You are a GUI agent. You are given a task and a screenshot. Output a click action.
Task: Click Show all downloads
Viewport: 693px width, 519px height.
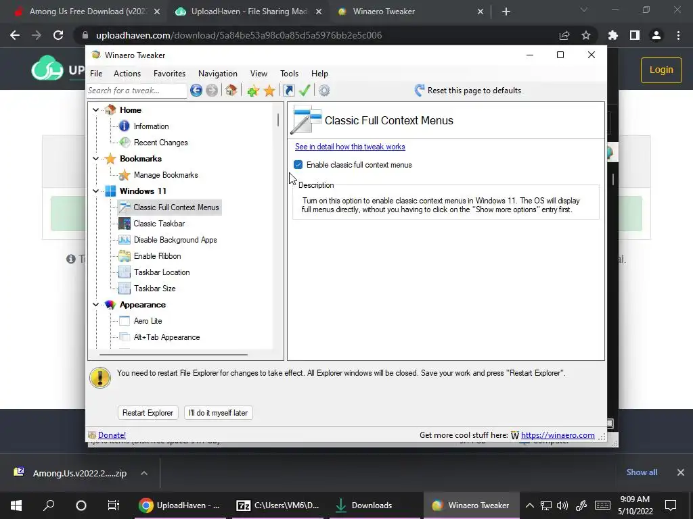[x=642, y=472]
